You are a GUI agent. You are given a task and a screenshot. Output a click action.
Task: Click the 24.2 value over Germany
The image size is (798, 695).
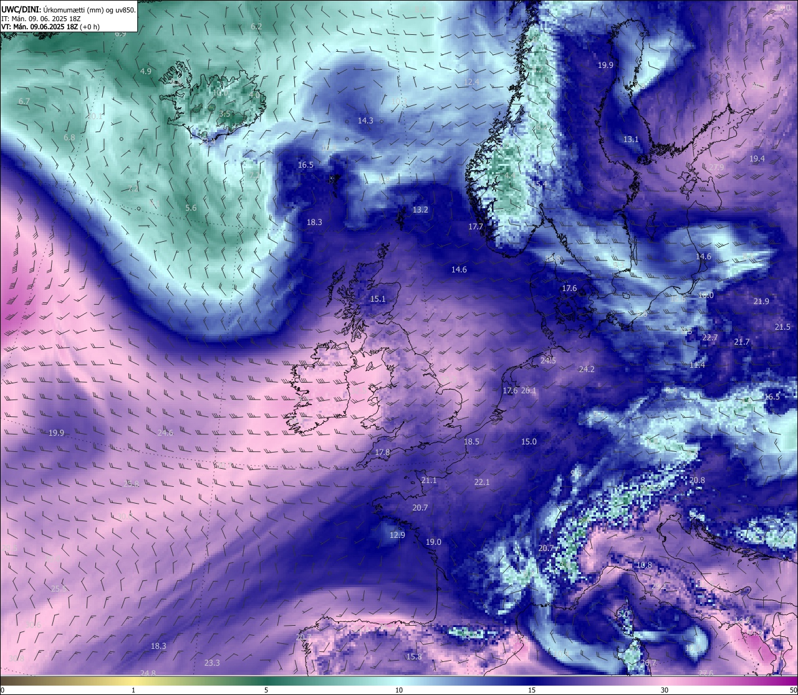click(587, 369)
